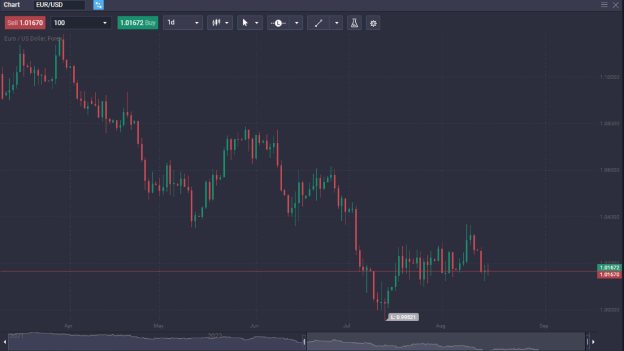Select the trend line drawing tool

tap(319, 23)
